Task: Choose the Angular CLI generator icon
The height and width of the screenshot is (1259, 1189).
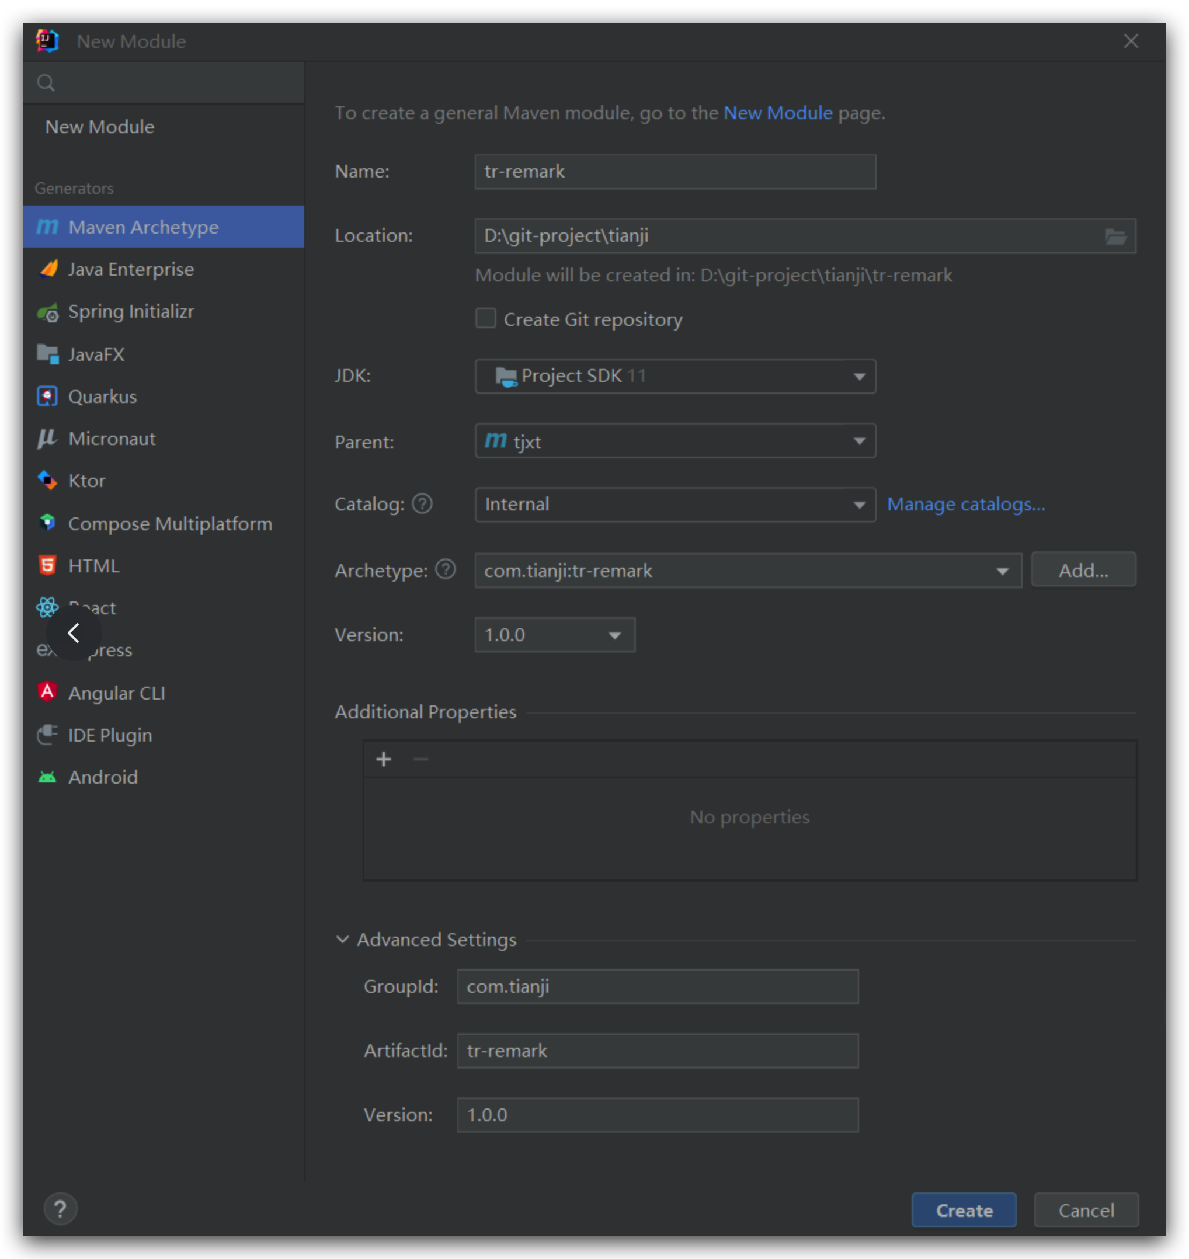Action: 48,693
